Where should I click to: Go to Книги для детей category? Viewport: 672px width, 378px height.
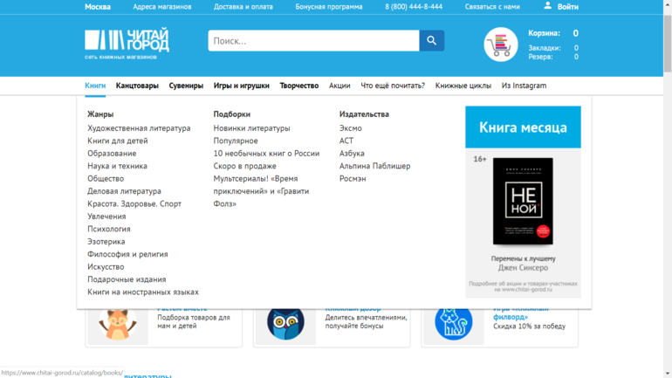click(x=117, y=141)
